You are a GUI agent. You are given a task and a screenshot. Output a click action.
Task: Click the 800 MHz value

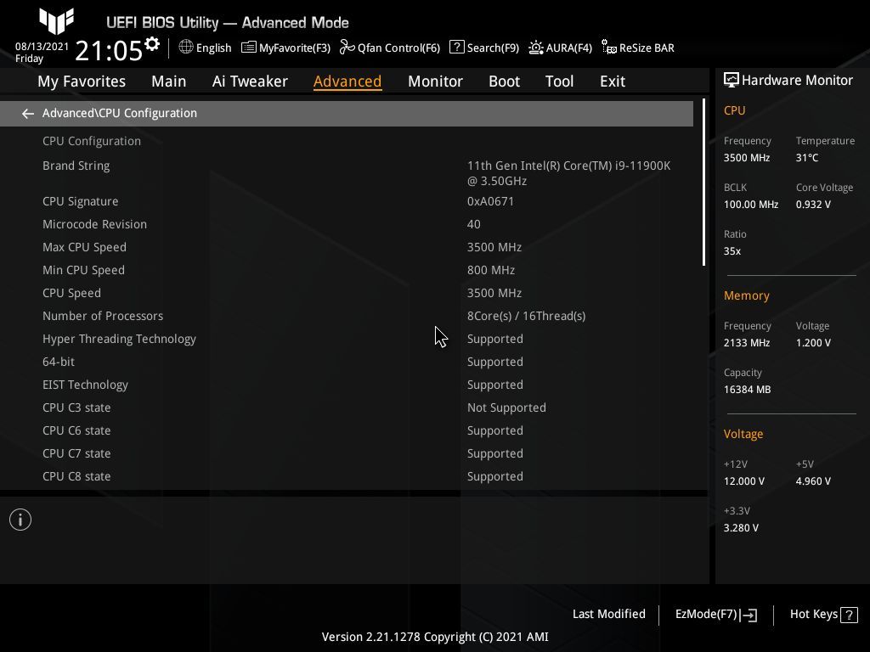491,270
